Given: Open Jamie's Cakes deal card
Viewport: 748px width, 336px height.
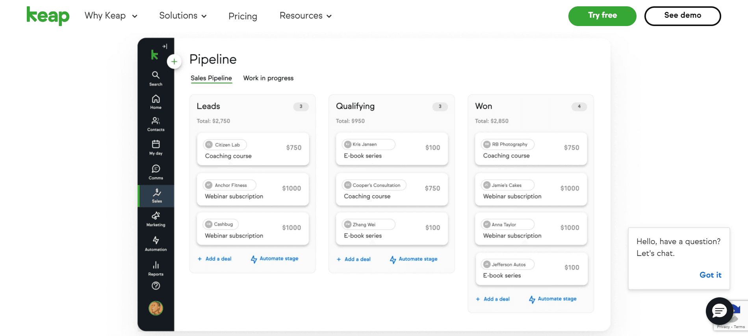Looking at the screenshot, I should 531,190.
